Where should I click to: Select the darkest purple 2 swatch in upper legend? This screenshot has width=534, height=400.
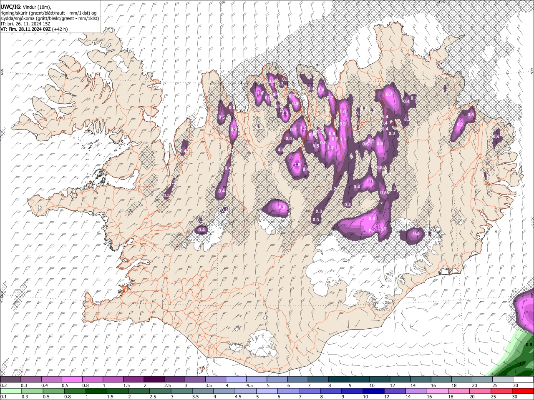[154, 380]
